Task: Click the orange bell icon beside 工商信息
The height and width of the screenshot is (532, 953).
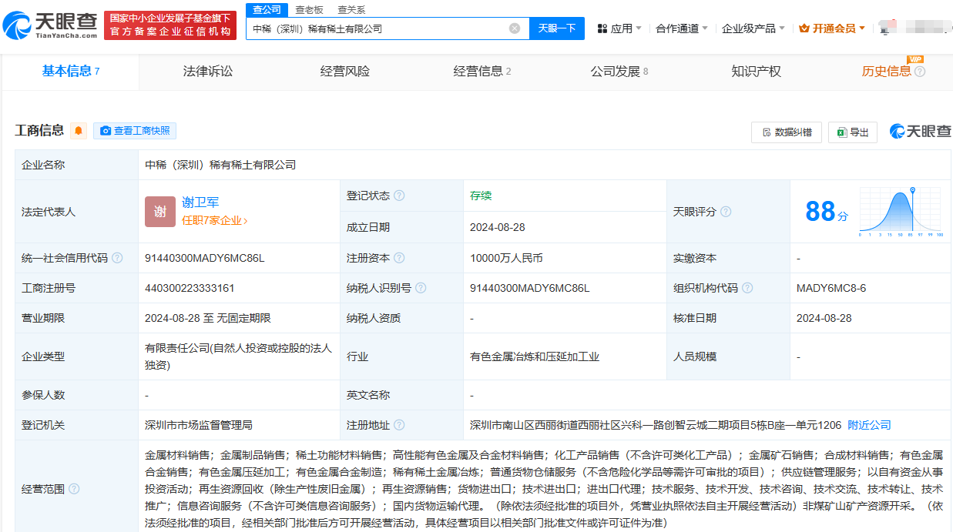Action: 79,131
